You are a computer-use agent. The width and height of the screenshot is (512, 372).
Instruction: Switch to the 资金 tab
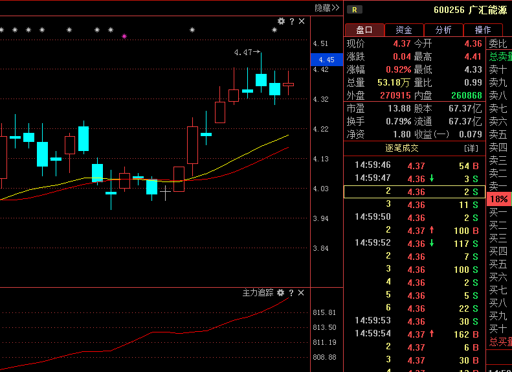click(x=404, y=30)
